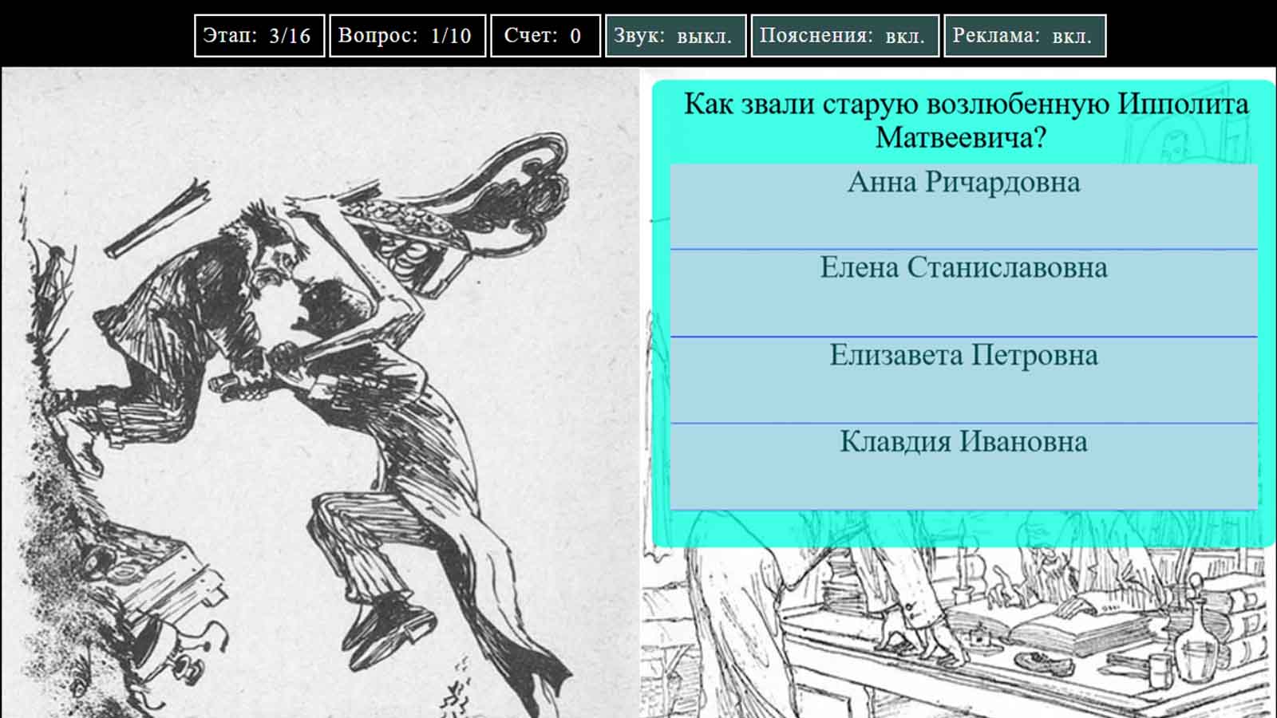Pick Елизавета Петровна option

963,355
